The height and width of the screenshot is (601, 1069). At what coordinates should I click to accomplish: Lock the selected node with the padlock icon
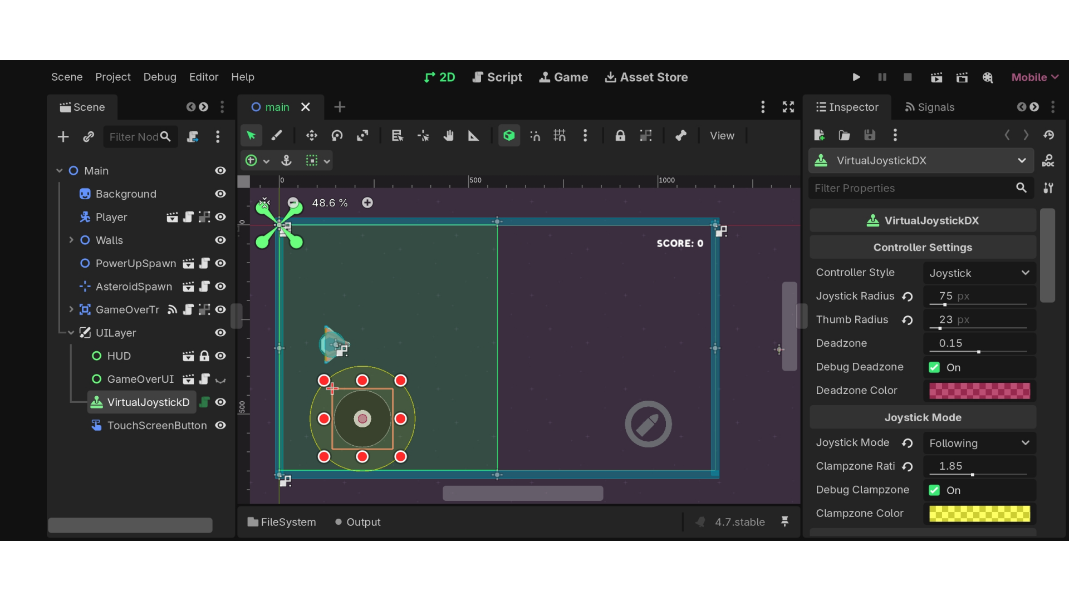click(620, 136)
